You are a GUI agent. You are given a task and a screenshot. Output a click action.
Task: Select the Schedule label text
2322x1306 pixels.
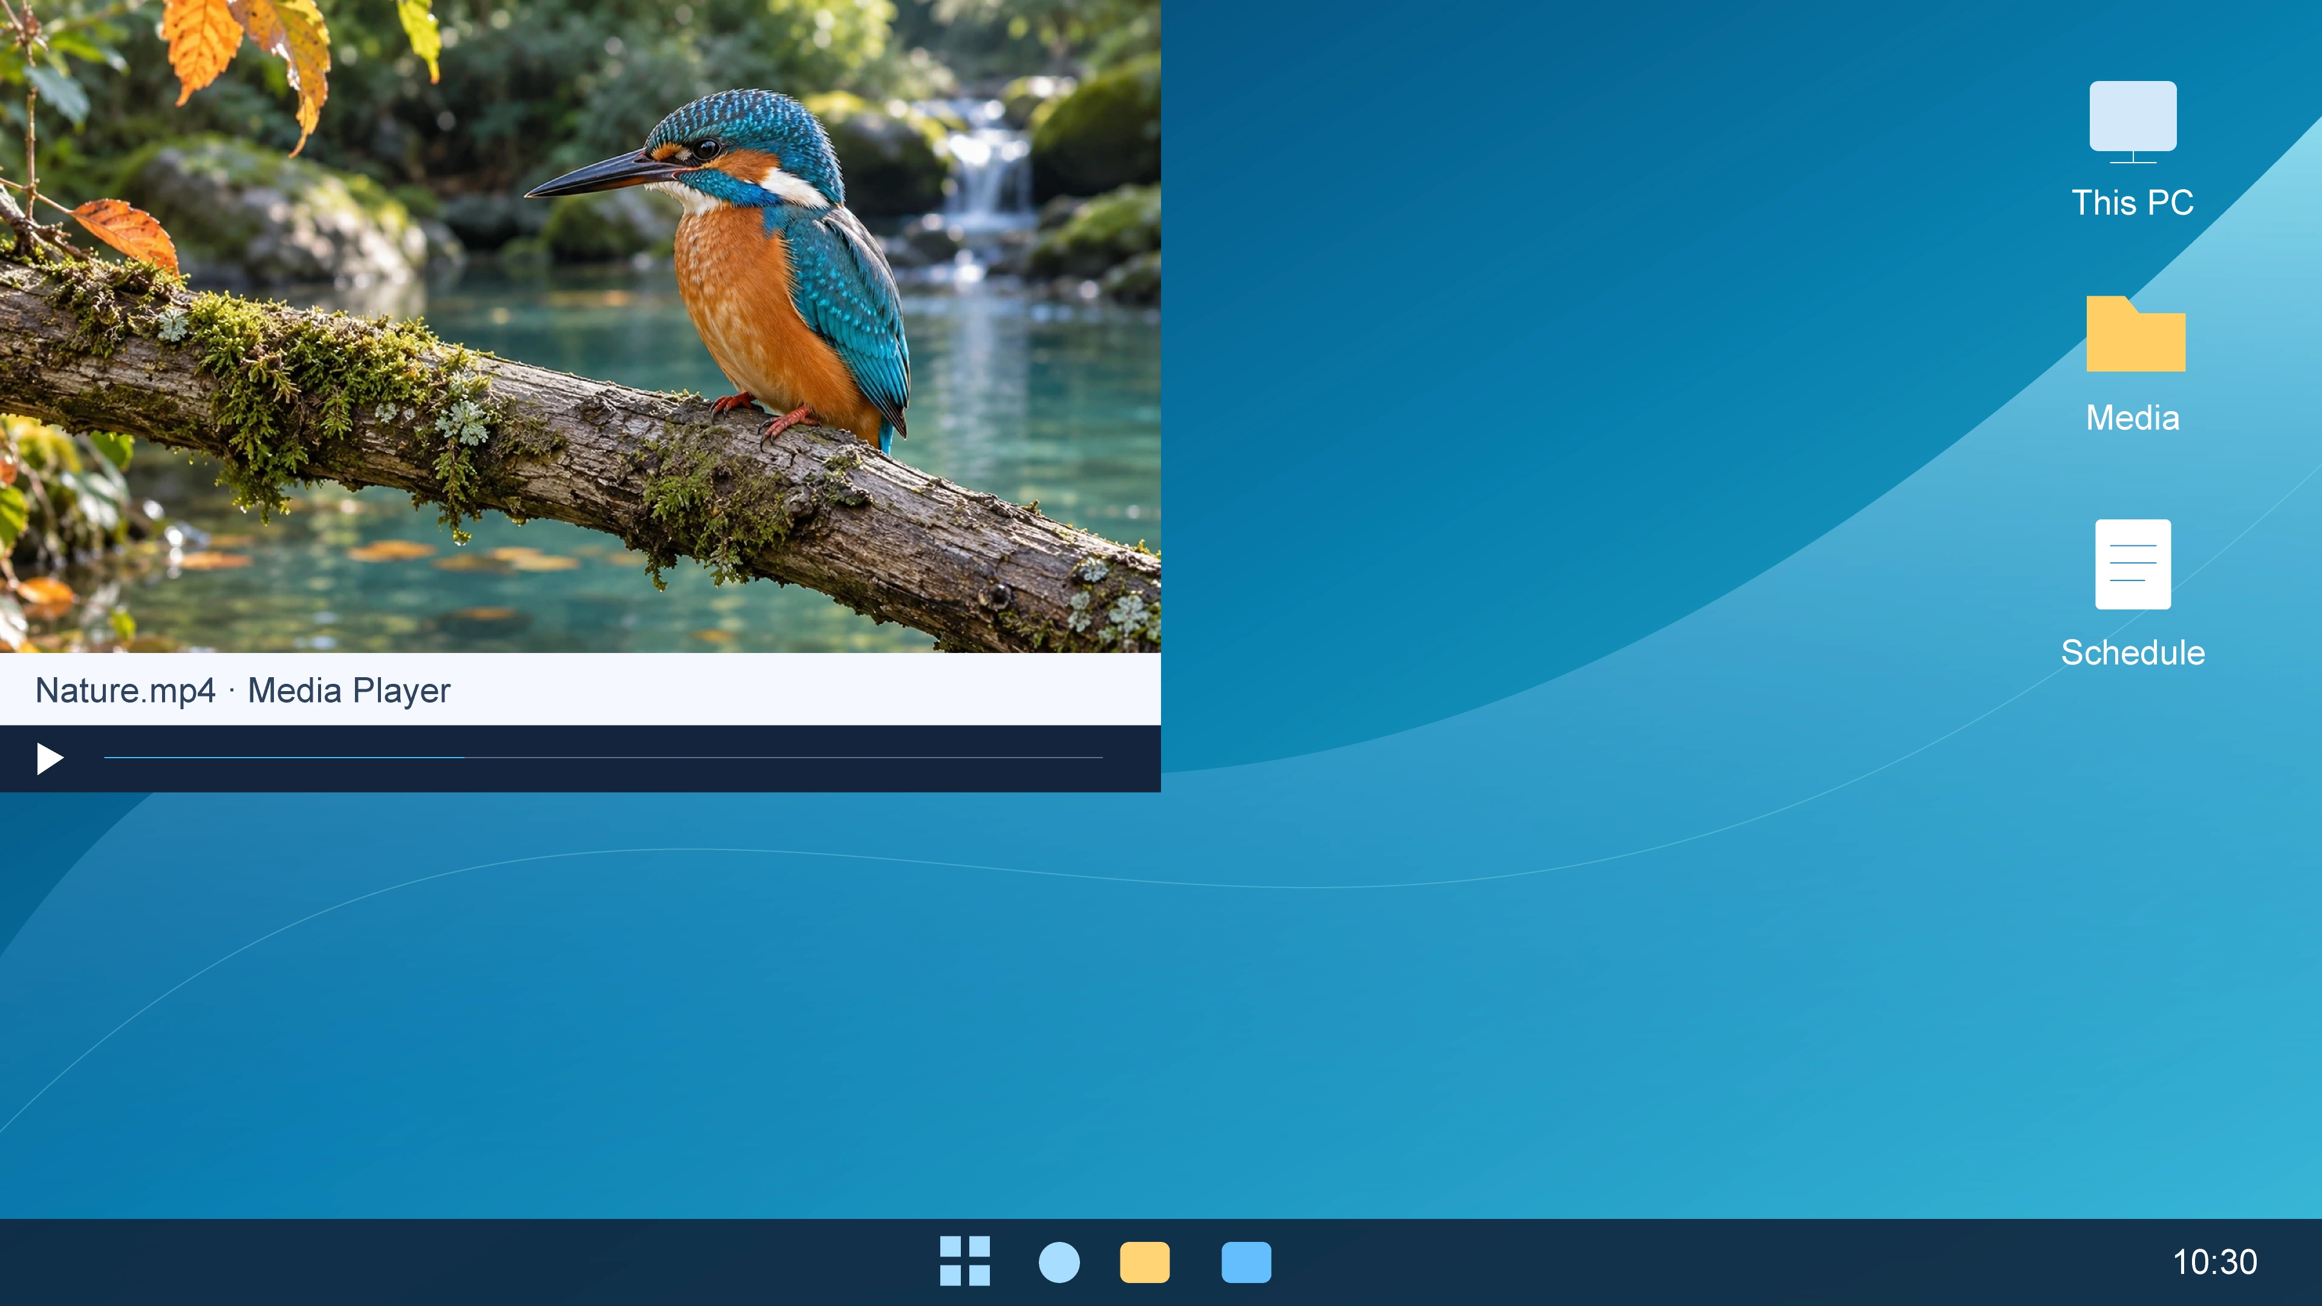(2133, 652)
